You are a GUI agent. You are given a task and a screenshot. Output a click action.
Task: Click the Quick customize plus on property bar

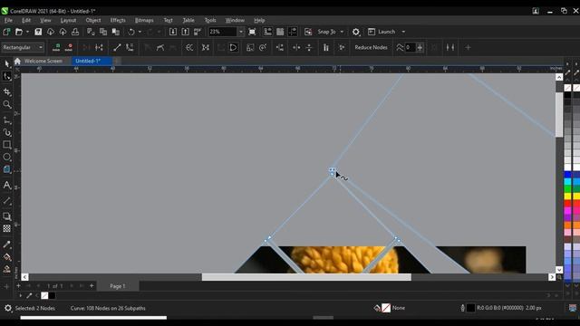pos(468,47)
